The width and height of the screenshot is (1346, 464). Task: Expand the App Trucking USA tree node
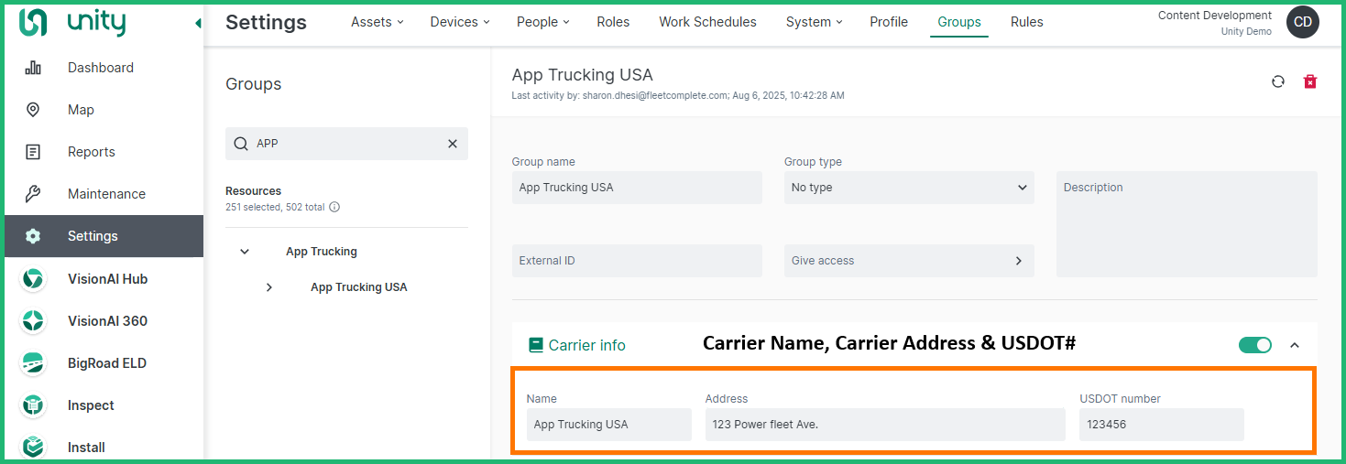268,287
